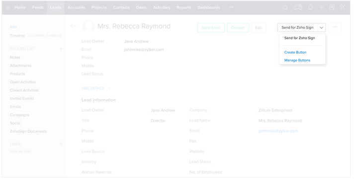Jump to Invited Events related list
354x179 pixels.
point(22,98)
